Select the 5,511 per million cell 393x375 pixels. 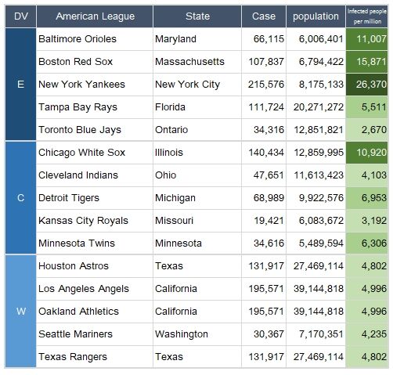coord(367,107)
